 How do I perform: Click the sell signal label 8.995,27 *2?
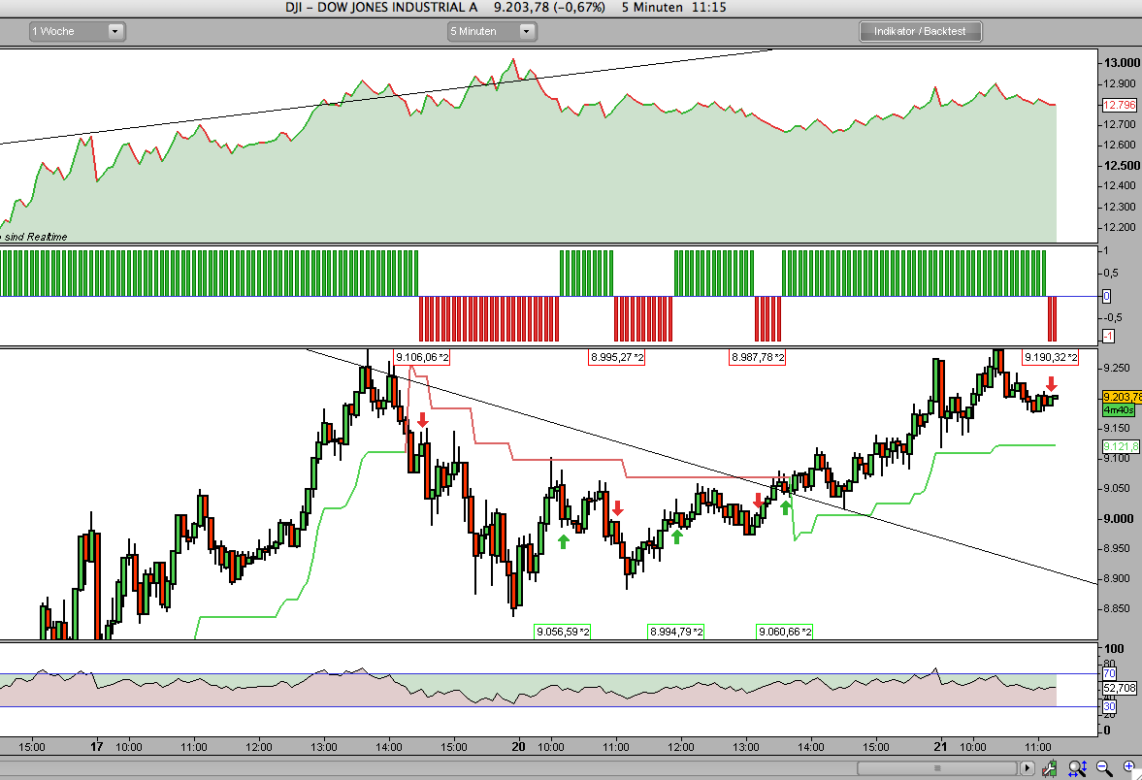coord(617,357)
